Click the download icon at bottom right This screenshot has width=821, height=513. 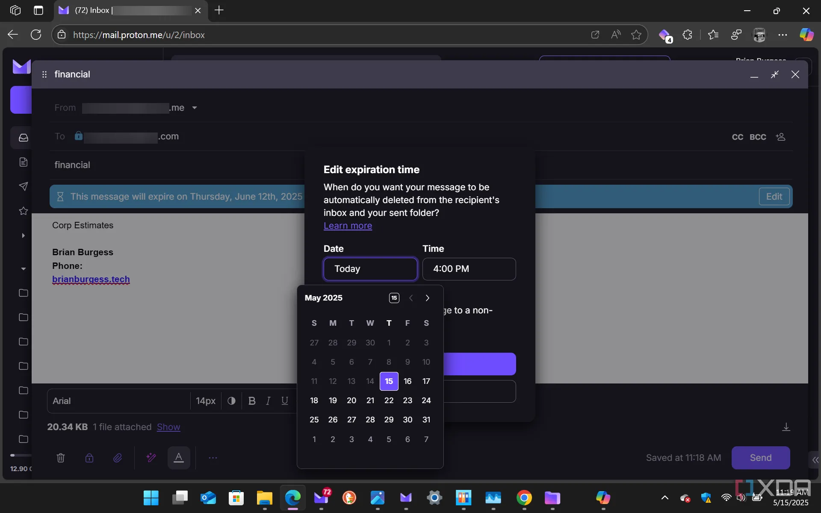tap(786, 427)
